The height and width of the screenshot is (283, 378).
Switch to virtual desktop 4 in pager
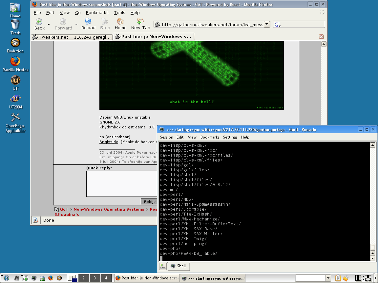[106, 278]
